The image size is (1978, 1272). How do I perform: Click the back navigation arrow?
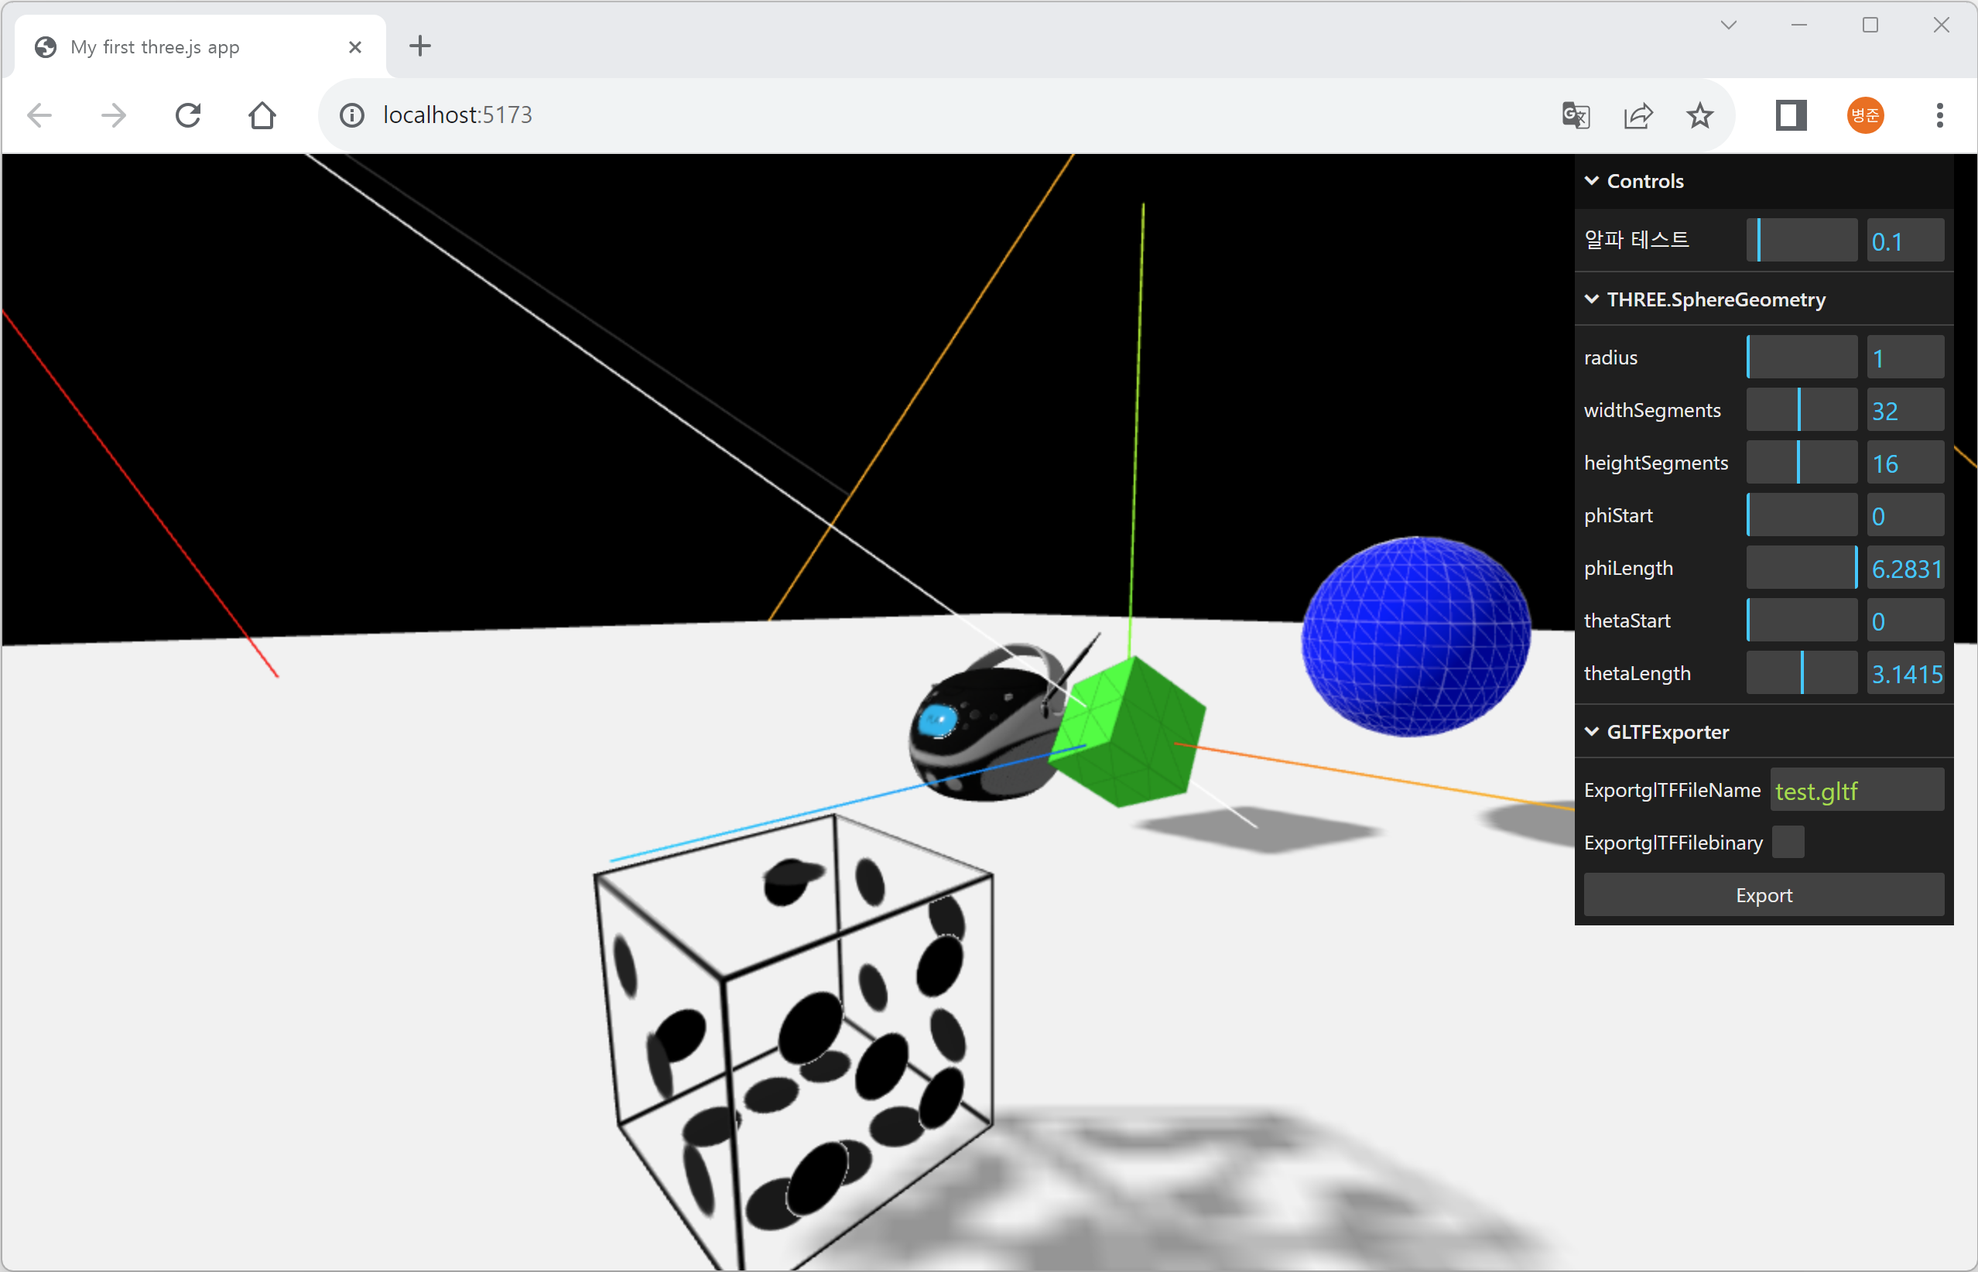tap(39, 115)
